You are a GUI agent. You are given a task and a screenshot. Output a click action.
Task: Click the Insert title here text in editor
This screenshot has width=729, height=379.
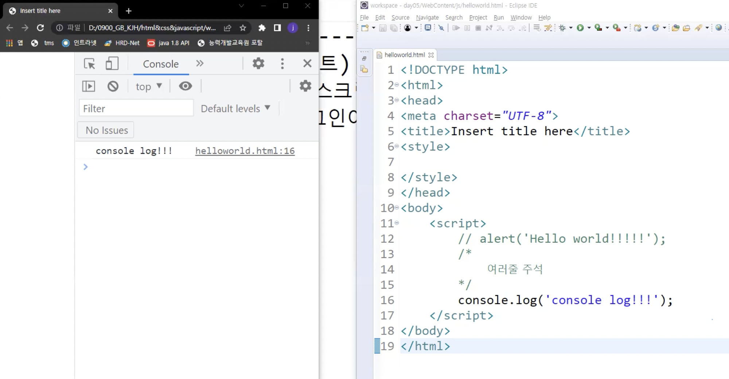click(x=512, y=131)
